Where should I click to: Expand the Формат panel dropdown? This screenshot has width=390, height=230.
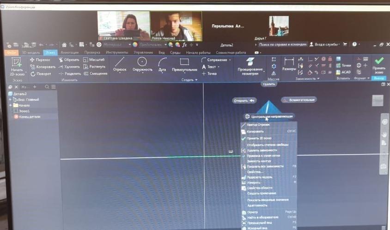pyautogui.click(x=362, y=79)
